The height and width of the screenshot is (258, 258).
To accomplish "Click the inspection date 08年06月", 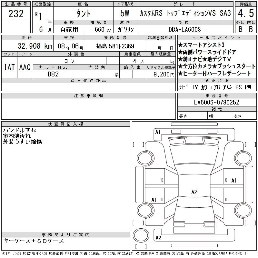I will tap(70, 46).
